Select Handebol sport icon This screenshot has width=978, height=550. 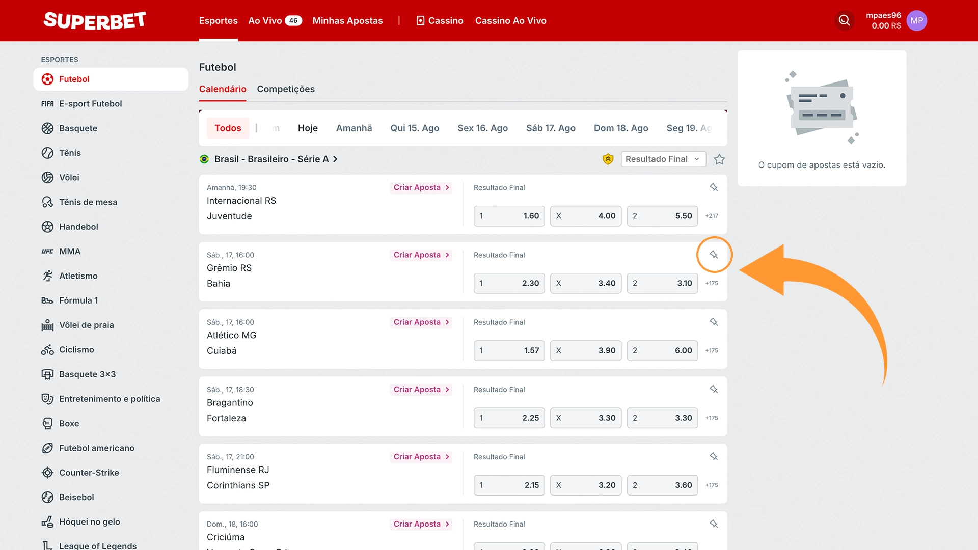tap(47, 227)
